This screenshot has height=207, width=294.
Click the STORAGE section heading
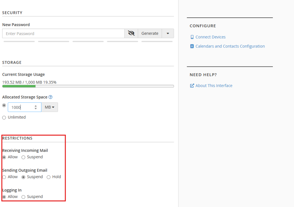click(12, 62)
